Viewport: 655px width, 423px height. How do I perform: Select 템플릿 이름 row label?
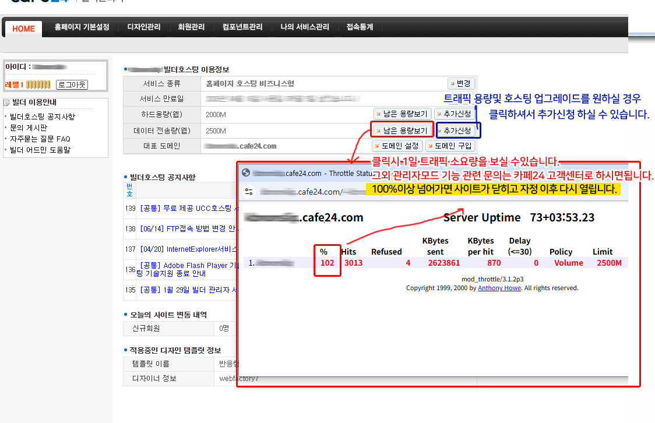point(151,364)
